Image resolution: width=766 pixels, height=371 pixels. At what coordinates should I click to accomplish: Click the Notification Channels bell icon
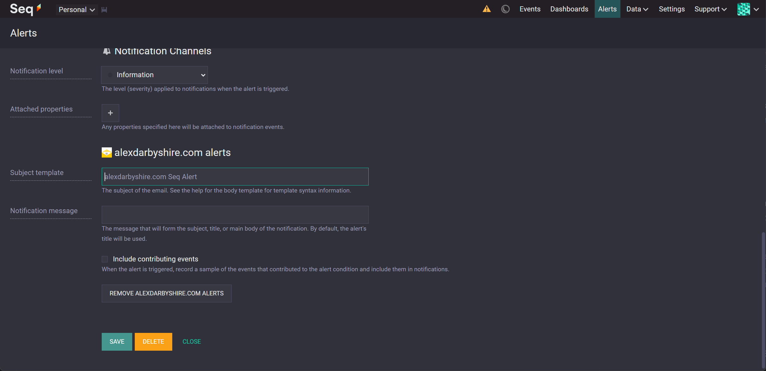(x=107, y=51)
